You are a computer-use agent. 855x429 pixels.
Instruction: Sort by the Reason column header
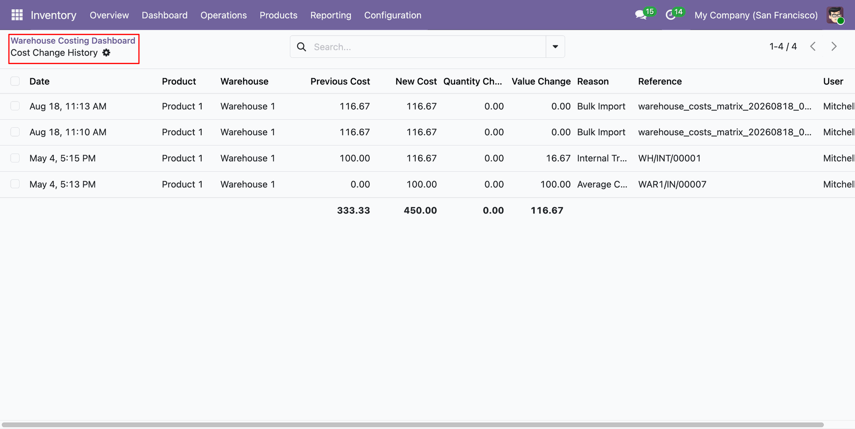pyautogui.click(x=593, y=81)
